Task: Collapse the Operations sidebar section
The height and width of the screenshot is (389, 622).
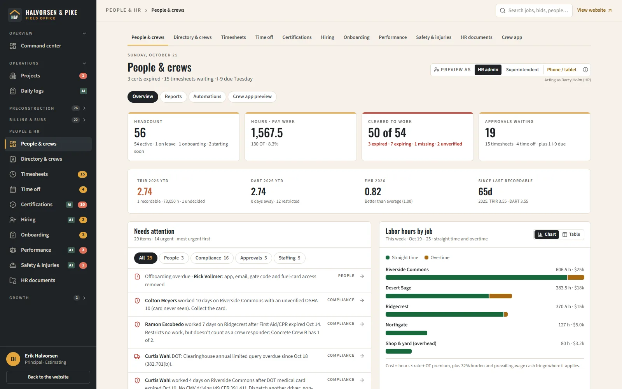Action: coord(84,63)
